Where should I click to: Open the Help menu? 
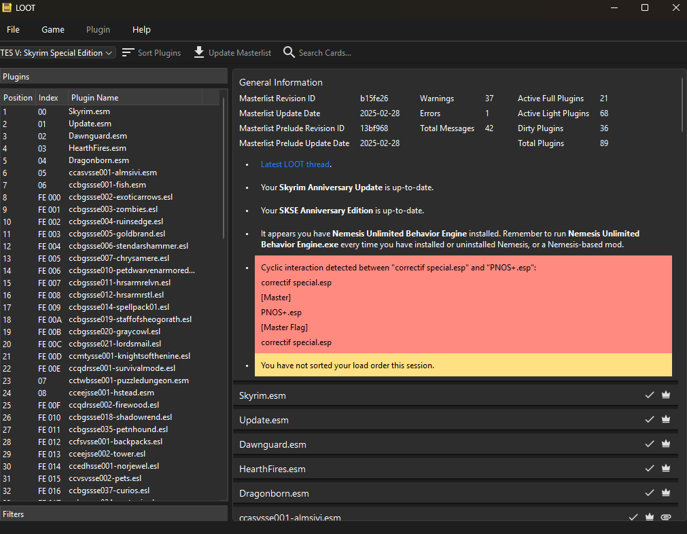(141, 30)
